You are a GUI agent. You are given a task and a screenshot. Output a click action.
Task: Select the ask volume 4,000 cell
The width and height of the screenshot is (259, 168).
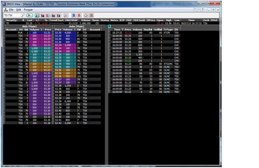pyautogui.click(x=68, y=33)
